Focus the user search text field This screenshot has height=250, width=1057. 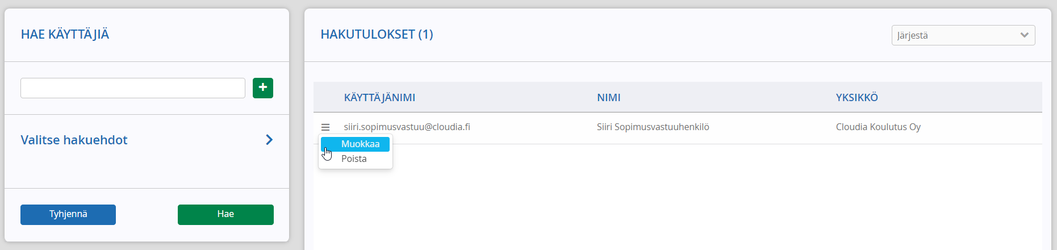[133, 88]
